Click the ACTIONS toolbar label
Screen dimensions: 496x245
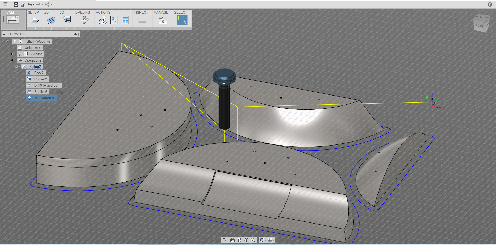click(x=103, y=12)
